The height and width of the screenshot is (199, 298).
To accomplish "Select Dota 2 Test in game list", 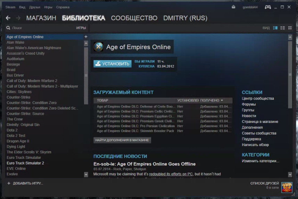I will [x=16, y=136].
